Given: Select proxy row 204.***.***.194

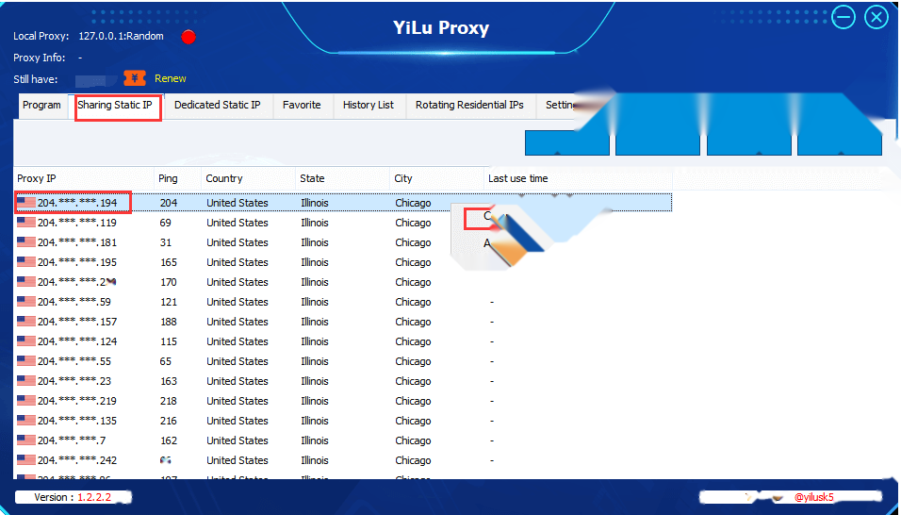Looking at the screenshot, I should click(x=343, y=203).
